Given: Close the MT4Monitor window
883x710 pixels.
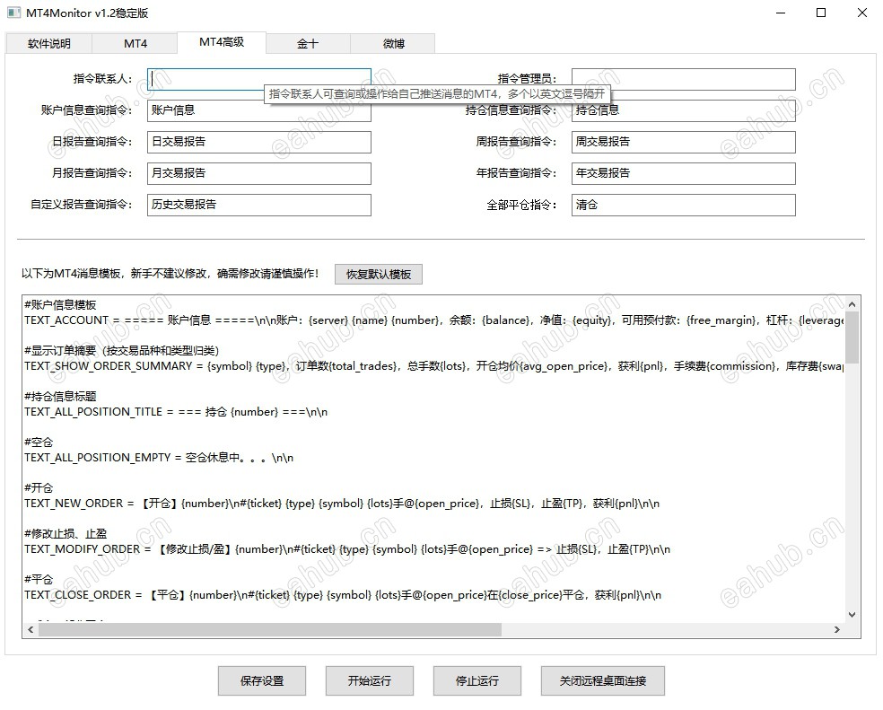Looking at the screenshot, I should tap(862, 13).
